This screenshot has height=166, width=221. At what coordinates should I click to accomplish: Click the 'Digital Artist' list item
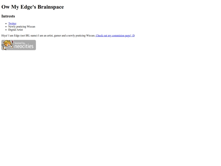pyautogui.click(x=16, y=30)
